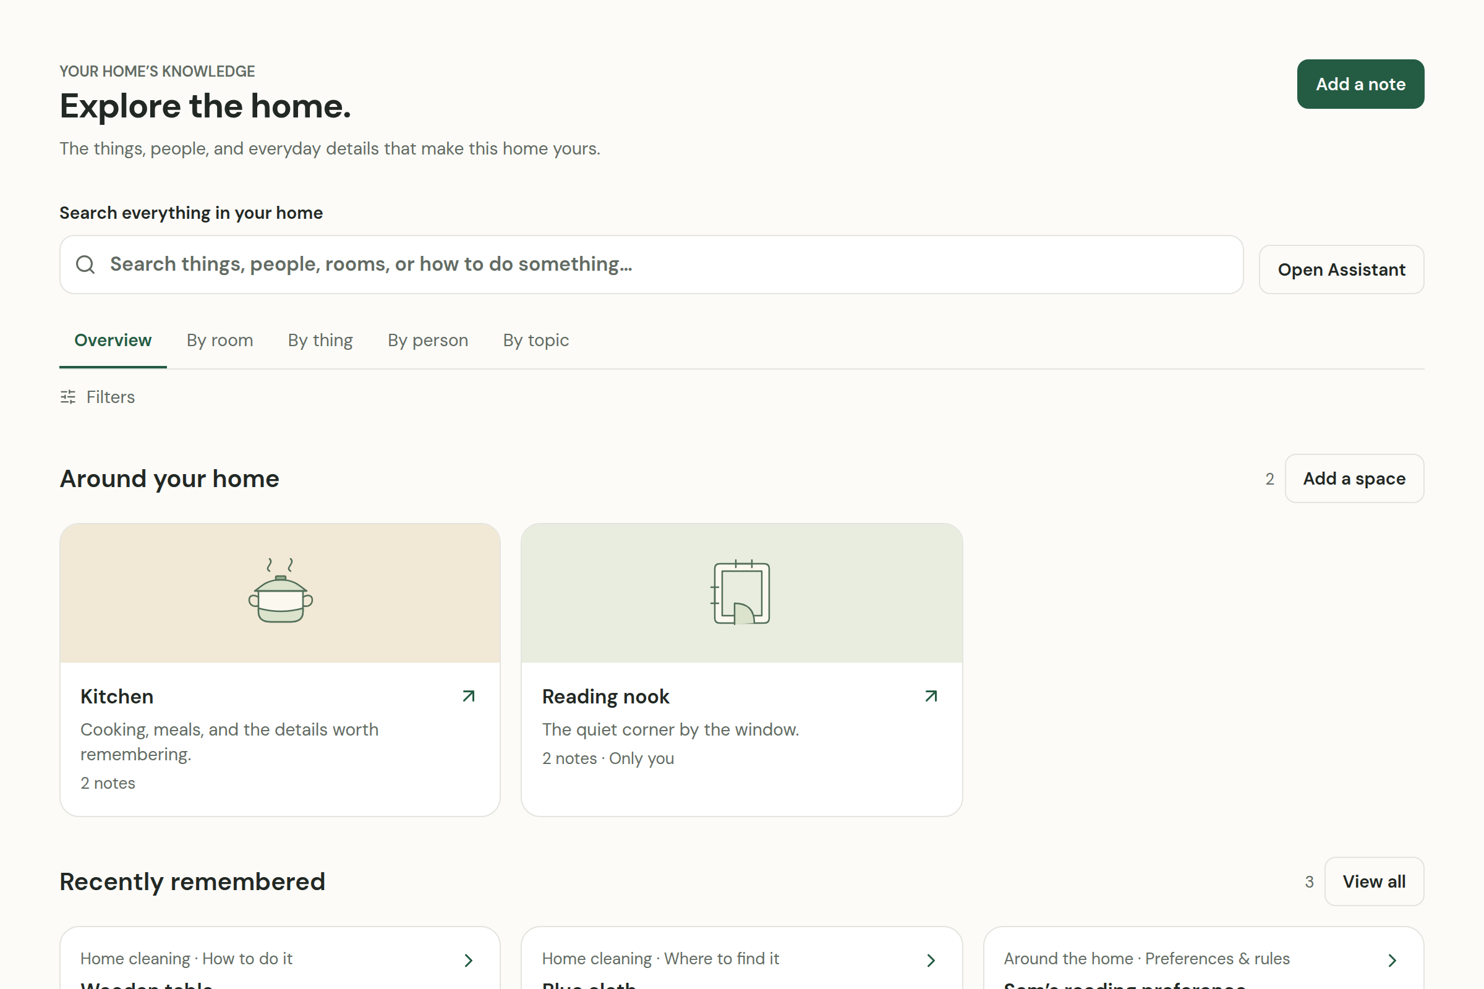Click the search magnifier icon

coord(85,265)
